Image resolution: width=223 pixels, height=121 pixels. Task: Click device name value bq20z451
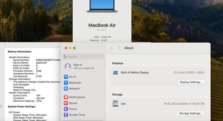pos(42,63)
